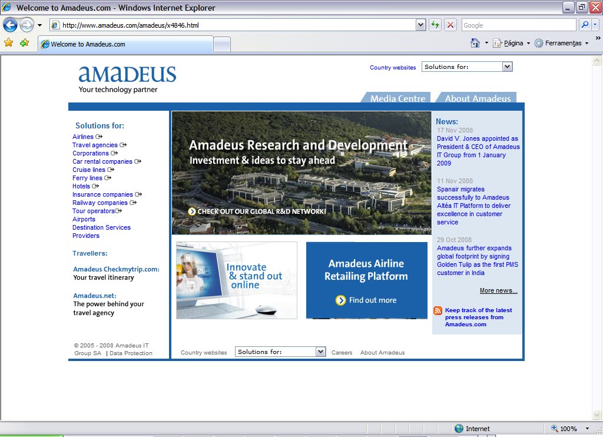Screen dimensions: 603x437
Task: Open the Spanair migrates news article
Action: (x=474, y=206)
